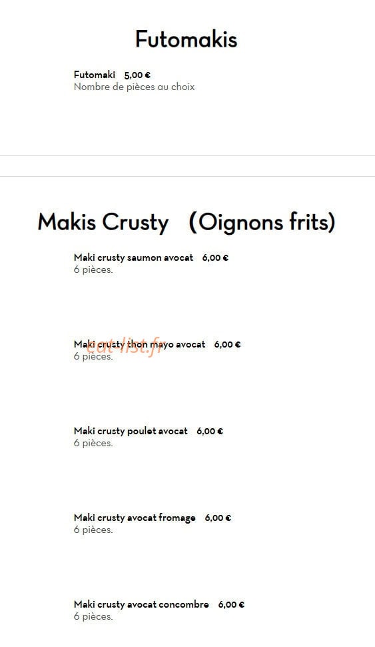Select Maki crusty saumon avocat
Image resolution: width=375 pixels, height=647 pixels.
coord(133,258)
